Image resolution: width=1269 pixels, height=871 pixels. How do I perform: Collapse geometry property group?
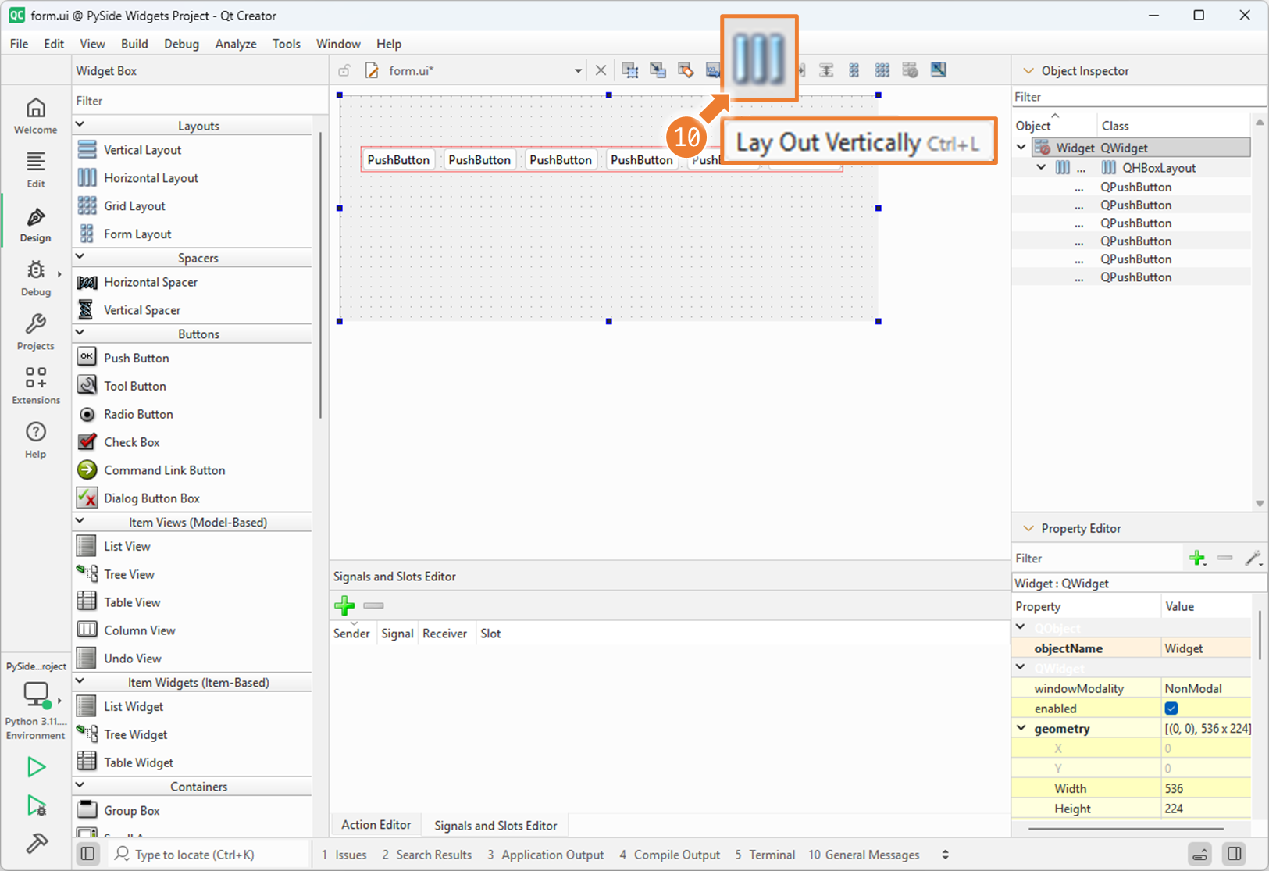tap(1021, 728)
